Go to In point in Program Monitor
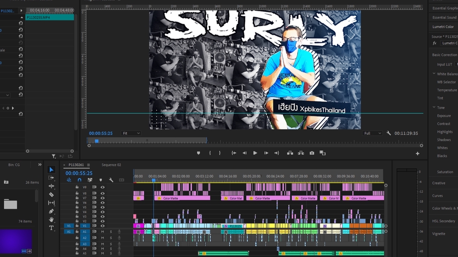Image resolution: width=458 pixels, height=257 pixels. 234,153
